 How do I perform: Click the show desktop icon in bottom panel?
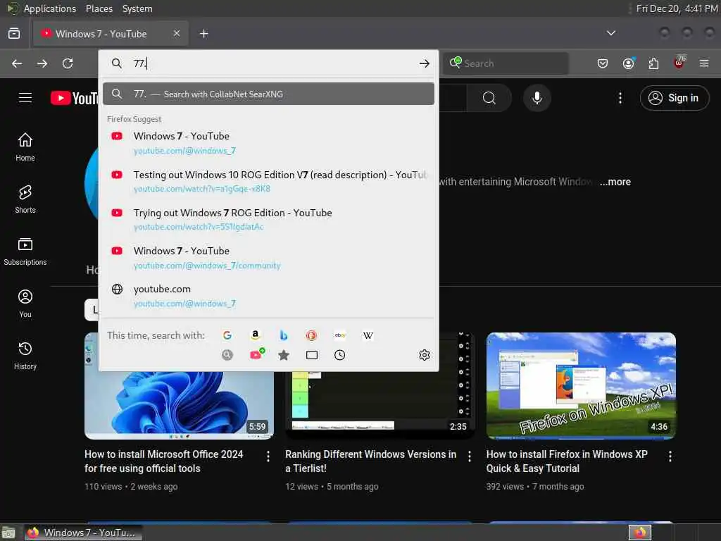pyautogui.click(x=8, y=533)
